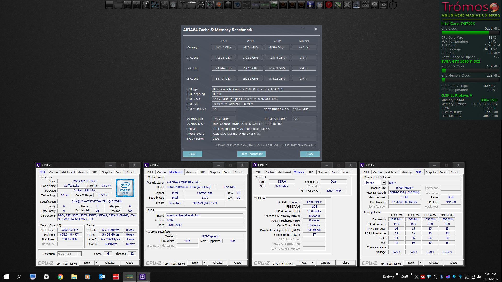Open Bluetooth tray icon
This screenshot has width=502, height=282.
click(x=442, y=277)
